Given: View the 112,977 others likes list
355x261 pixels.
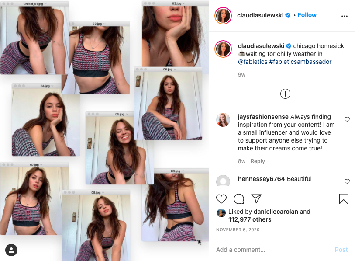Looking at the screenshot, I should tap(250, 219).
